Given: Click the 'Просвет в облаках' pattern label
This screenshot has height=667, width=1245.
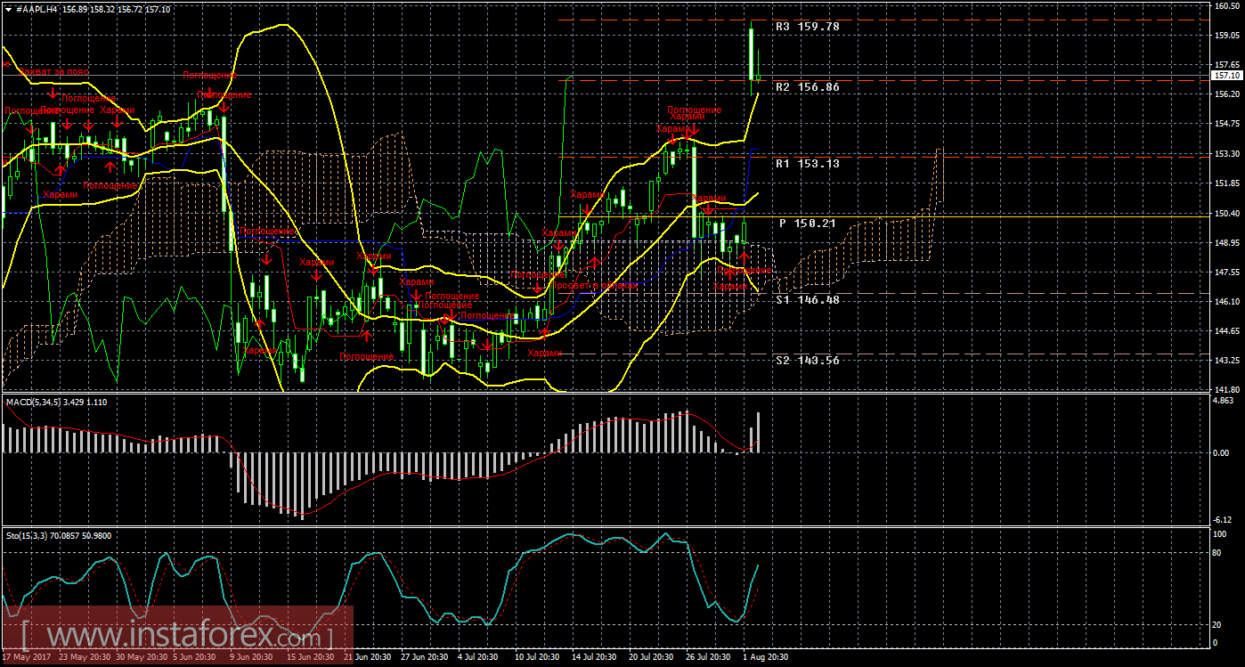Looking at the screenshot, I should pos(595,286).
